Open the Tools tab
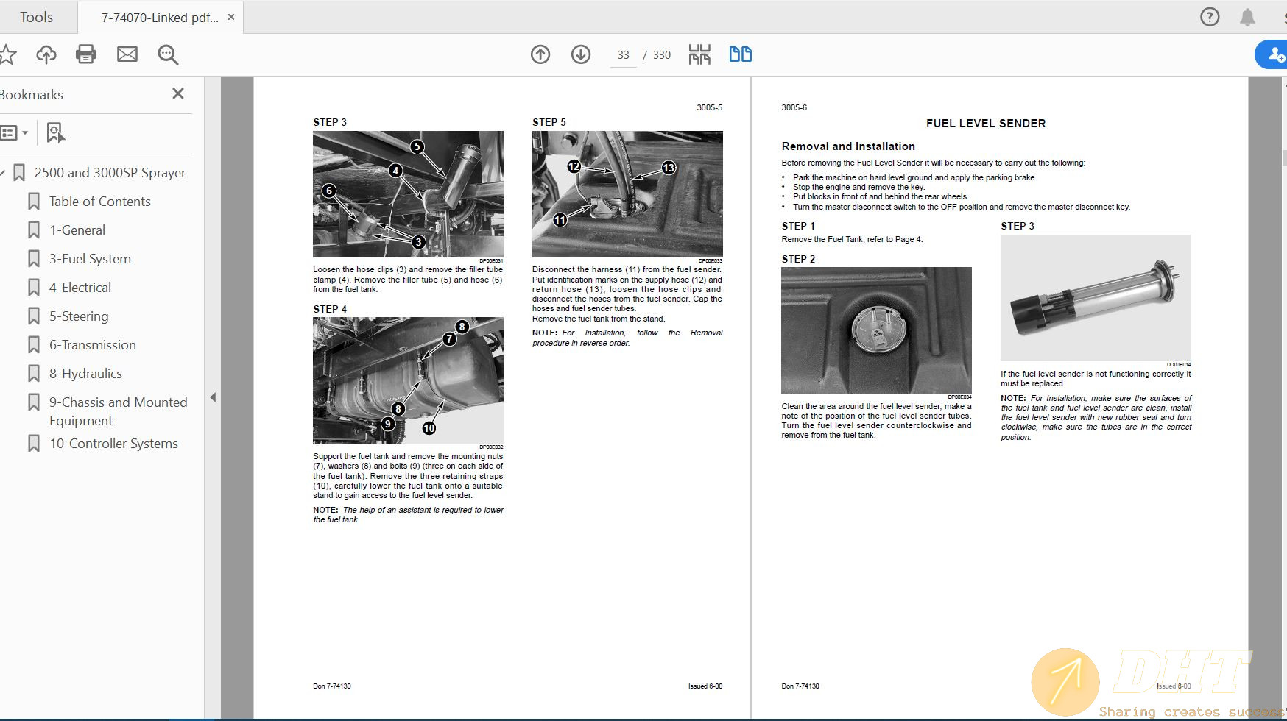Image resolution: width=1287 pixels, height=721 pixels. tap(36, 17)
